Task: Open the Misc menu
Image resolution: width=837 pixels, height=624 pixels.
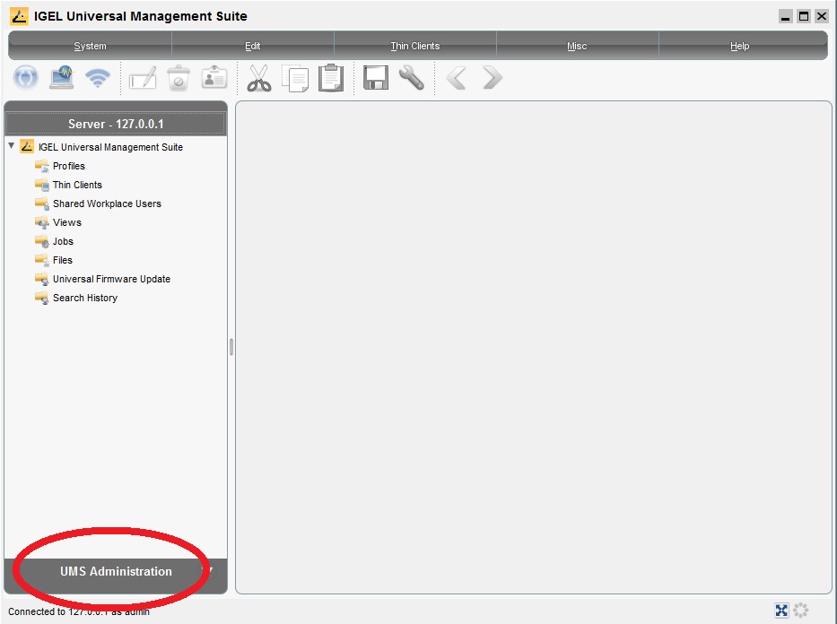Action: 577,46
